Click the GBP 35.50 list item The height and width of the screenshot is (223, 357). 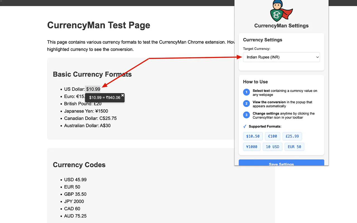[x=75, y=194]
